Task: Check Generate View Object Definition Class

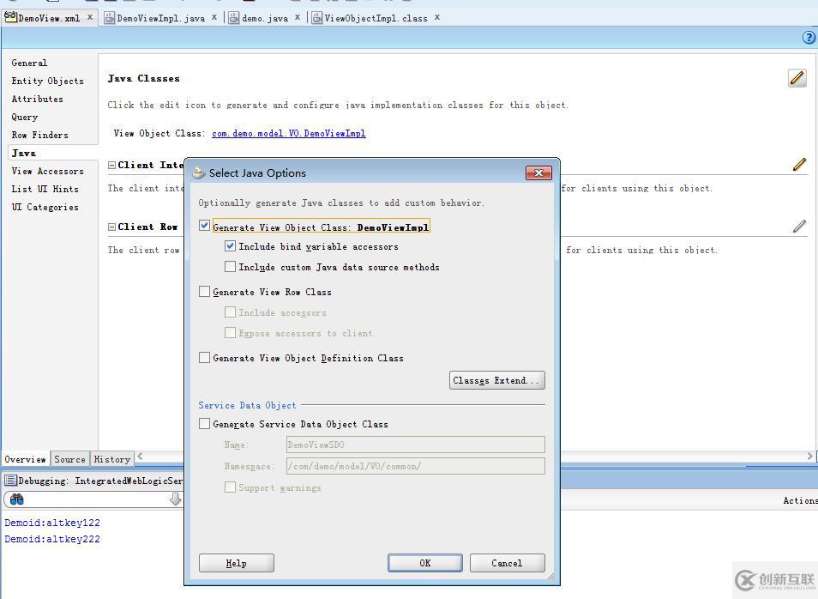Action: [x=204, y=357]
